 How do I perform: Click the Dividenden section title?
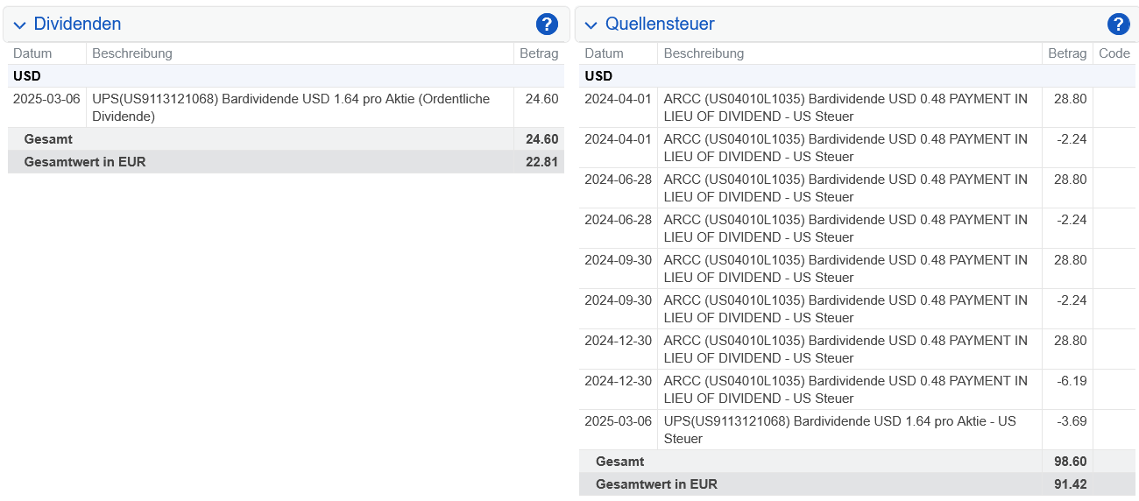77,25
